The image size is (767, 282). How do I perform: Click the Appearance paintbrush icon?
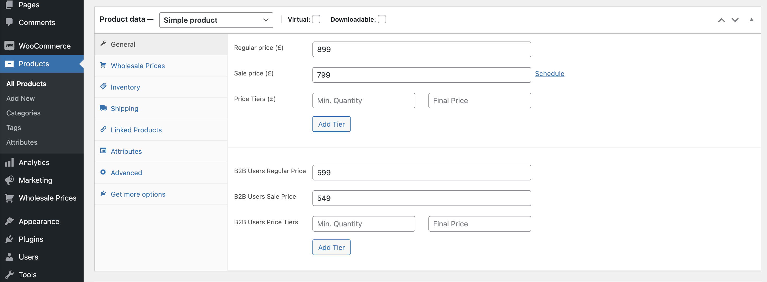pos(9,221)
